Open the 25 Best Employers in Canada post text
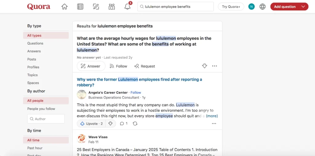Screen dimensions: 315x156 147,152
